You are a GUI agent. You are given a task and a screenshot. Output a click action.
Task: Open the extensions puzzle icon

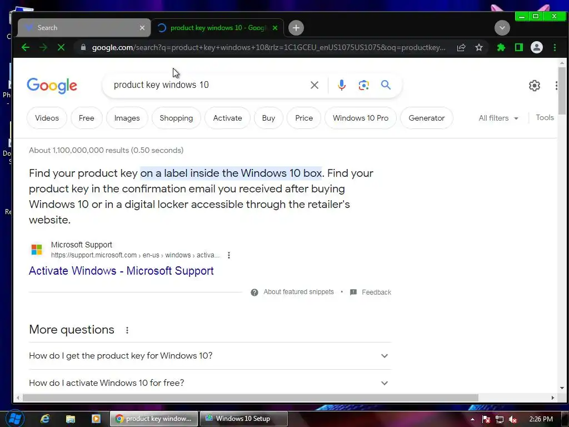pyautogui.click(x=501, y=48)
